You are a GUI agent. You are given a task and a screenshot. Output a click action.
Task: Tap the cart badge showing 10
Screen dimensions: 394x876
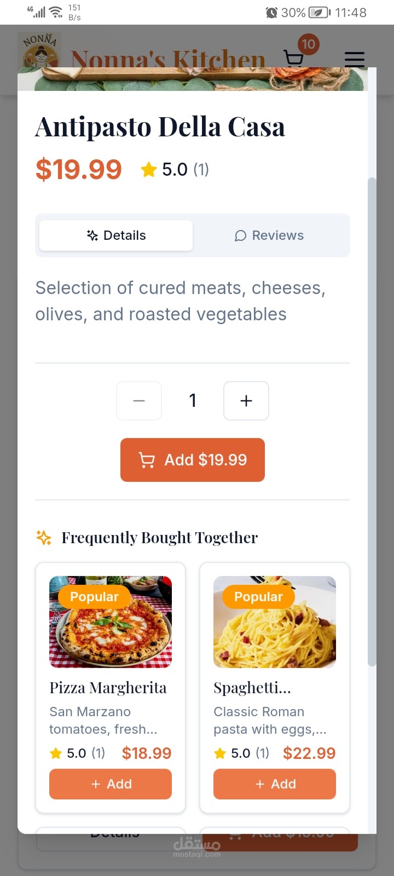pyautogui.click(x=309, y=44)
